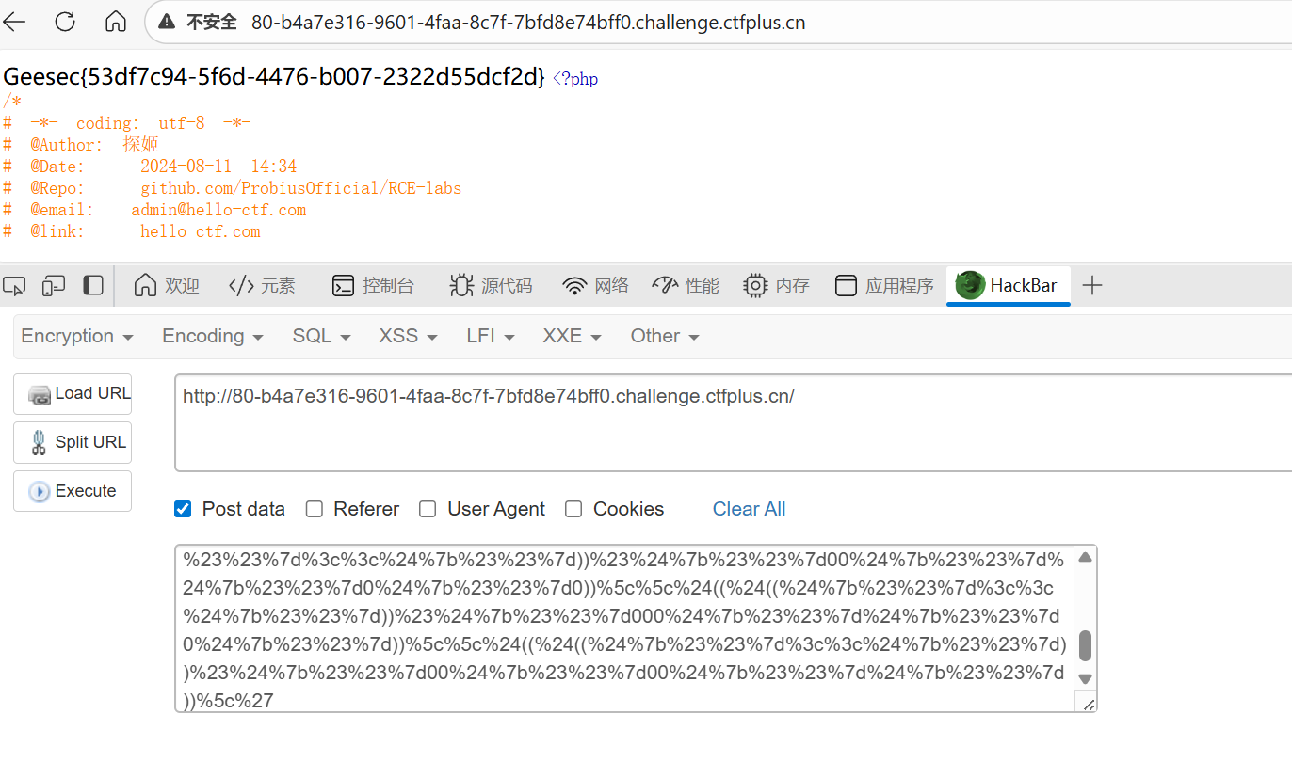Open the Encryption dropdown menu

(x=76, y=336)
